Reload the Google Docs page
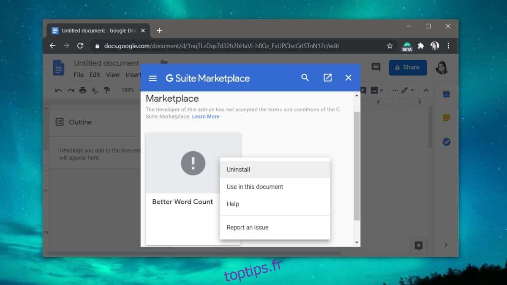The width and height of the screenshot is (507, 285). [x=80, y=46]
